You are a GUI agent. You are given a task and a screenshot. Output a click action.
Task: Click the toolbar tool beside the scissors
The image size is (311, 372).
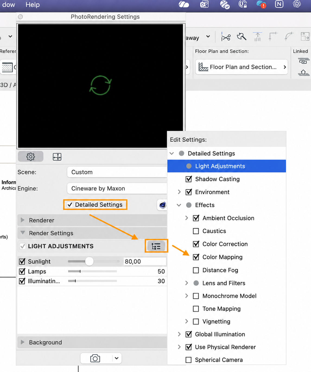click(x=242, y=37)
